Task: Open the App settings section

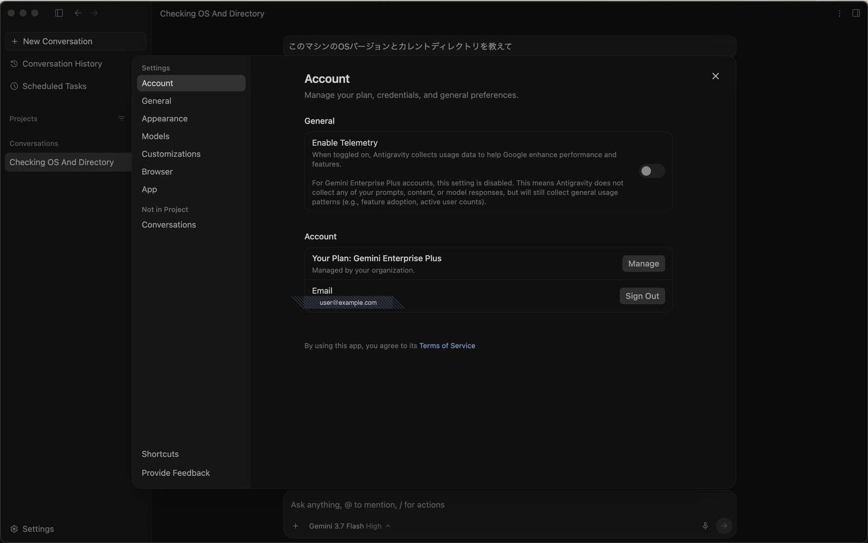Action: point(191,189)
